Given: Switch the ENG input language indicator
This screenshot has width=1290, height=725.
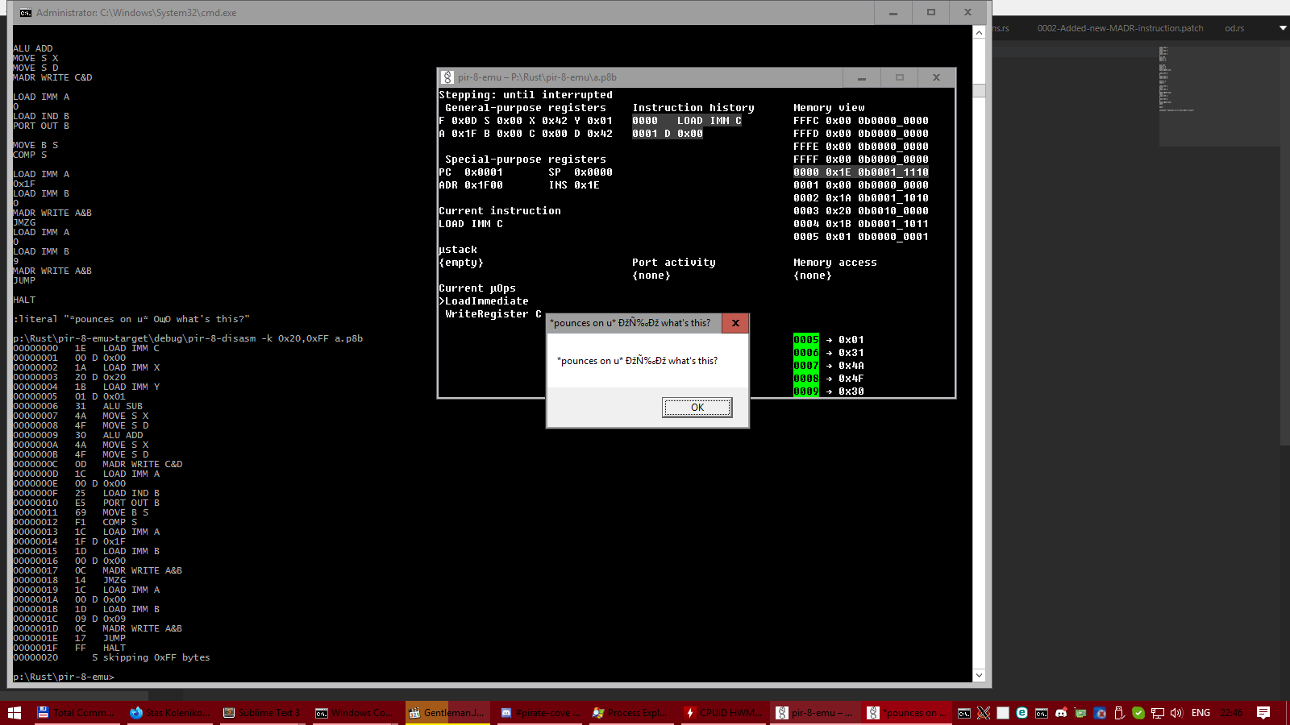Looking at the screenshot, I should coord(1201,713).
